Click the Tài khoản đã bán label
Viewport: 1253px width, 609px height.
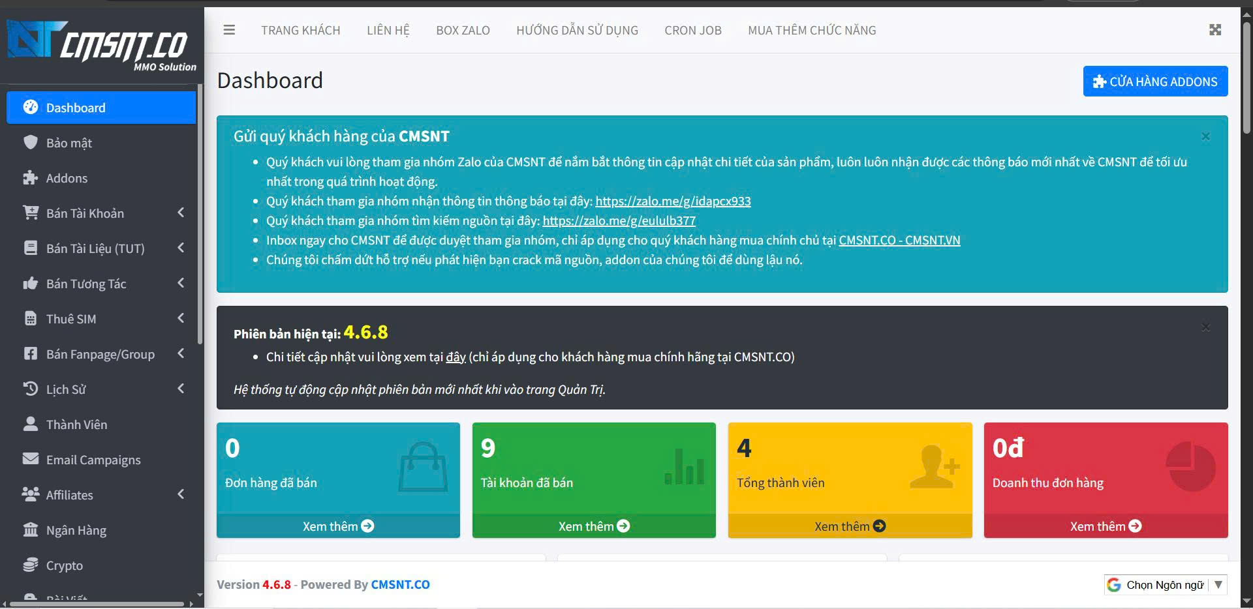coord(527,483)
